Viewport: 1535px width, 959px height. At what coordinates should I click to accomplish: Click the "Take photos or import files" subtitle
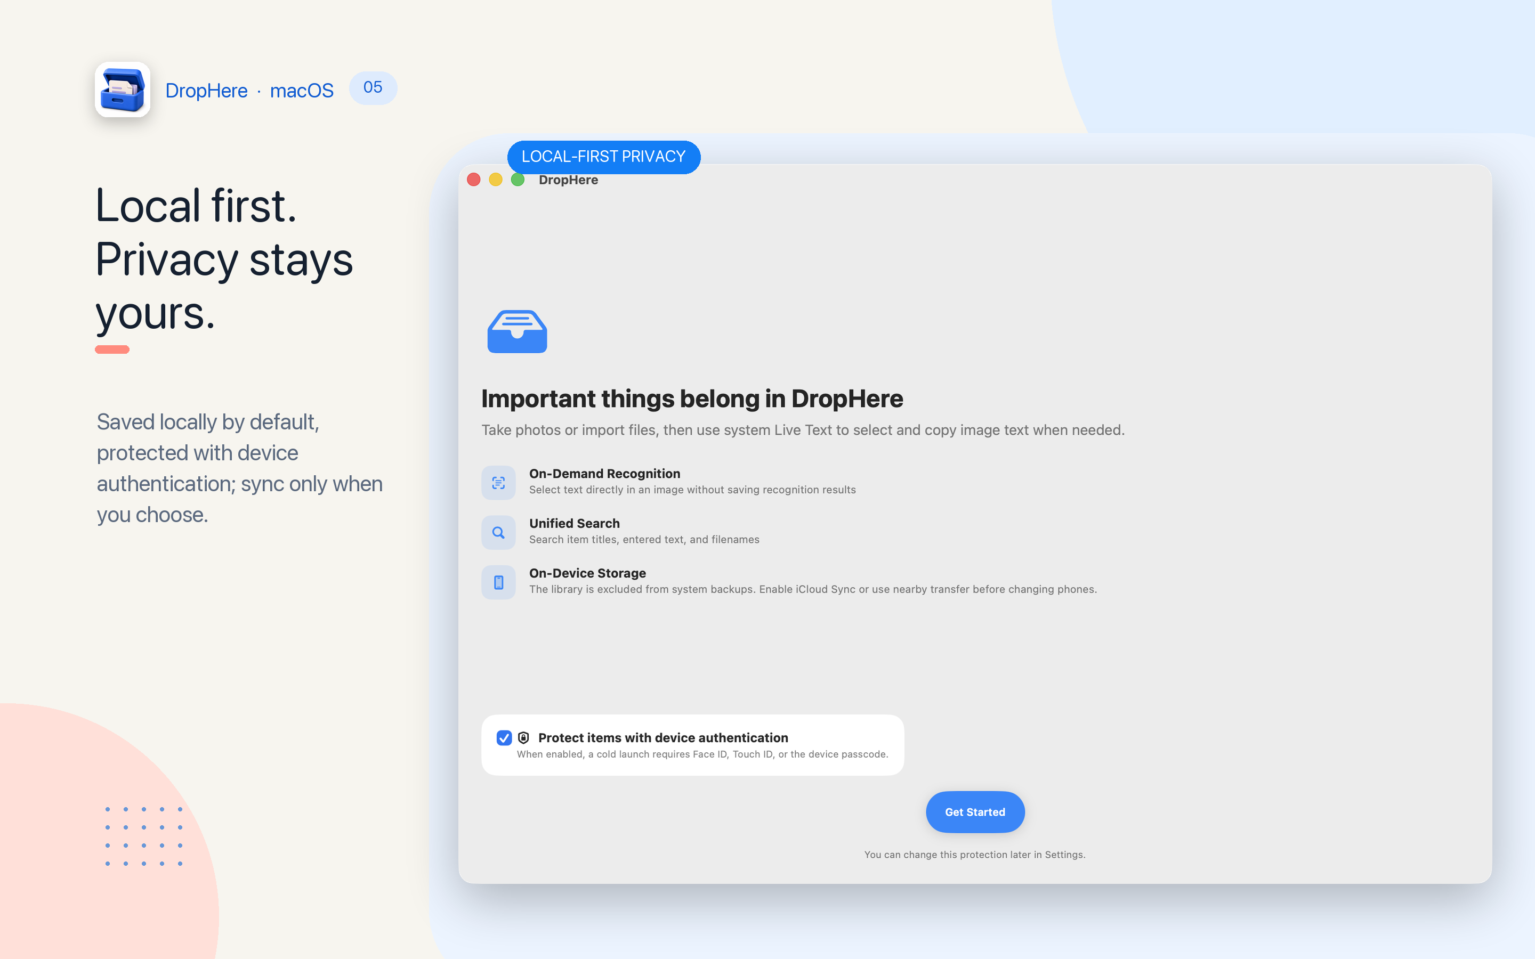pyautogui.click(x=803, y=430)
